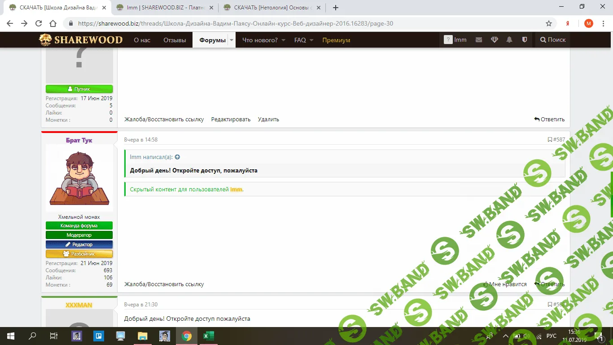Click the Разбойник badge
Screen dimensions: 613x345
79,254
